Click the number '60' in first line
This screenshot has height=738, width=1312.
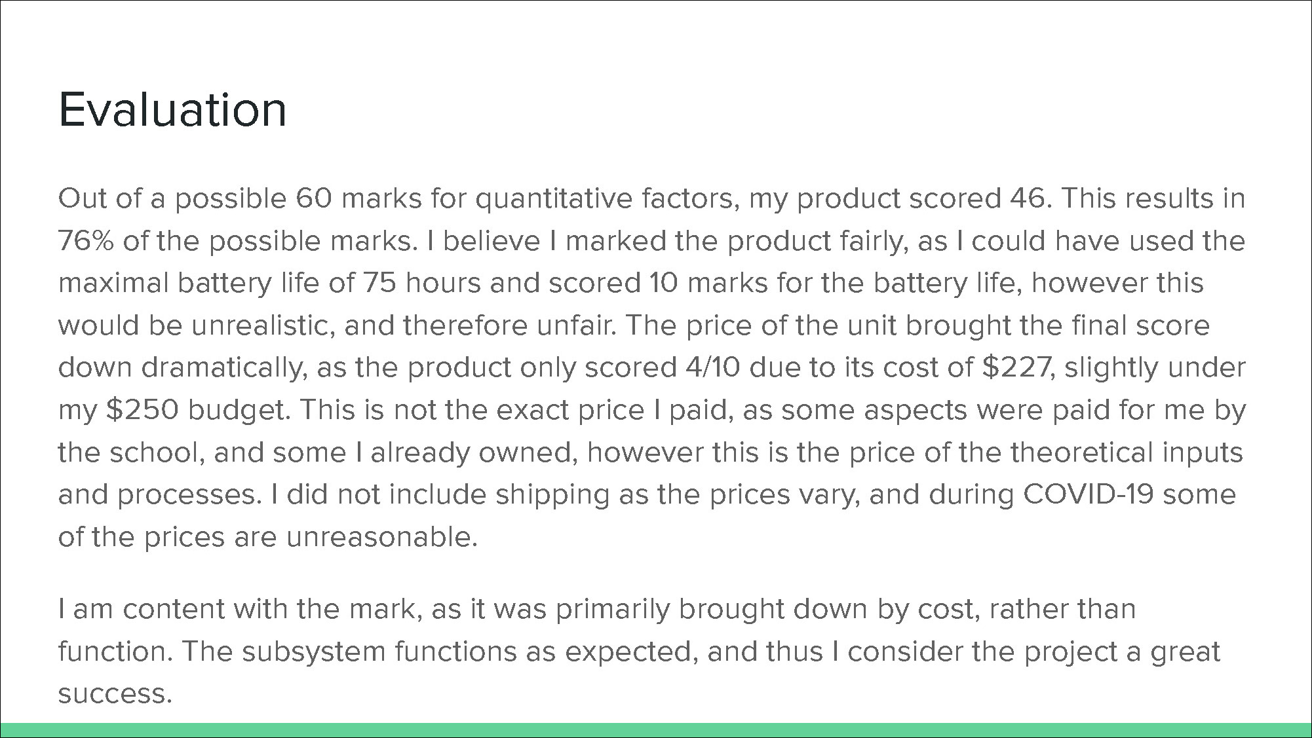tap(314, 198)
